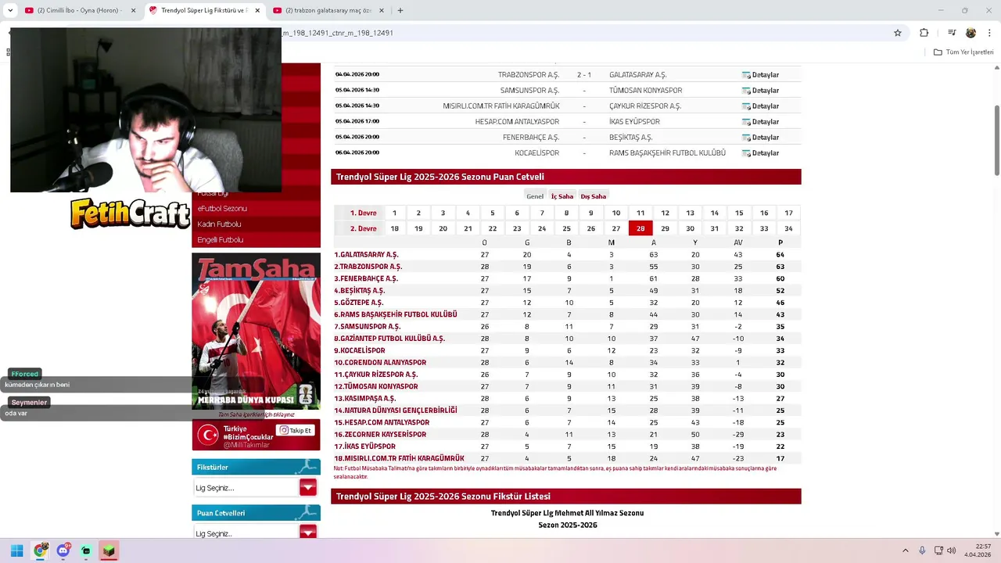Open the tab search chevron
Viewport: 1001px width, 563px height.
[x=10, y=10]
